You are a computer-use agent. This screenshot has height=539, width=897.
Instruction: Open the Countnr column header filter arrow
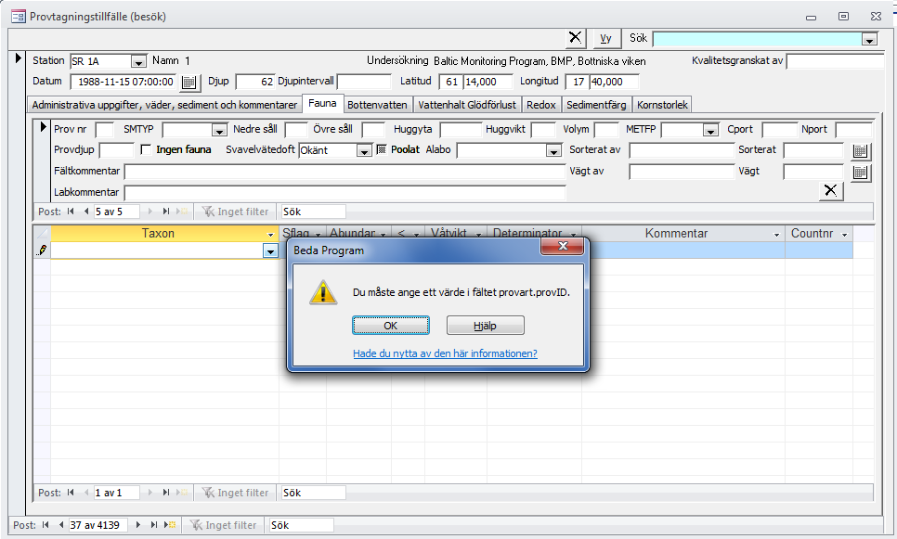pyautogui.click(x=844, y=235)
